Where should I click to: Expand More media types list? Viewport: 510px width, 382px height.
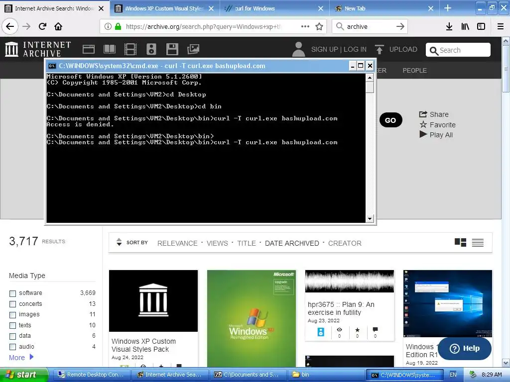(21, 357)
